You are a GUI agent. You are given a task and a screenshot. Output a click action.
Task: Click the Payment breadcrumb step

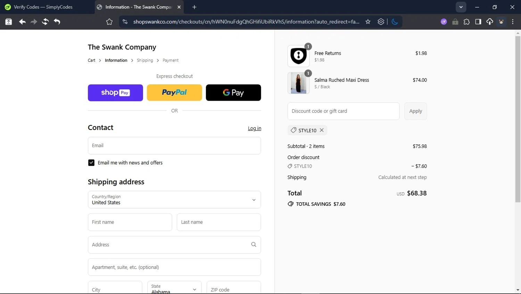coord(171,60)
